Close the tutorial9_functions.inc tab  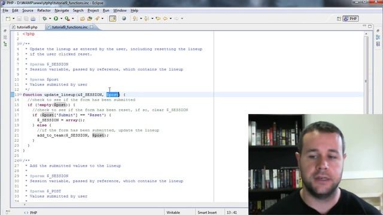(92, 27)
